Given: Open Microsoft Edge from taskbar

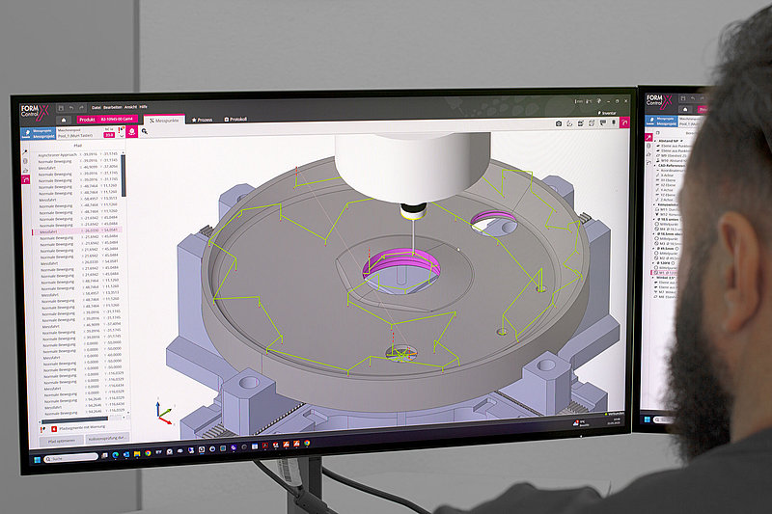Looking at the screenshot, I should pyautogui.click(x=115, y=455).
